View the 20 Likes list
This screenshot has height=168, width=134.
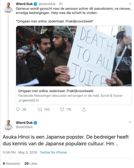pos(31,164)
